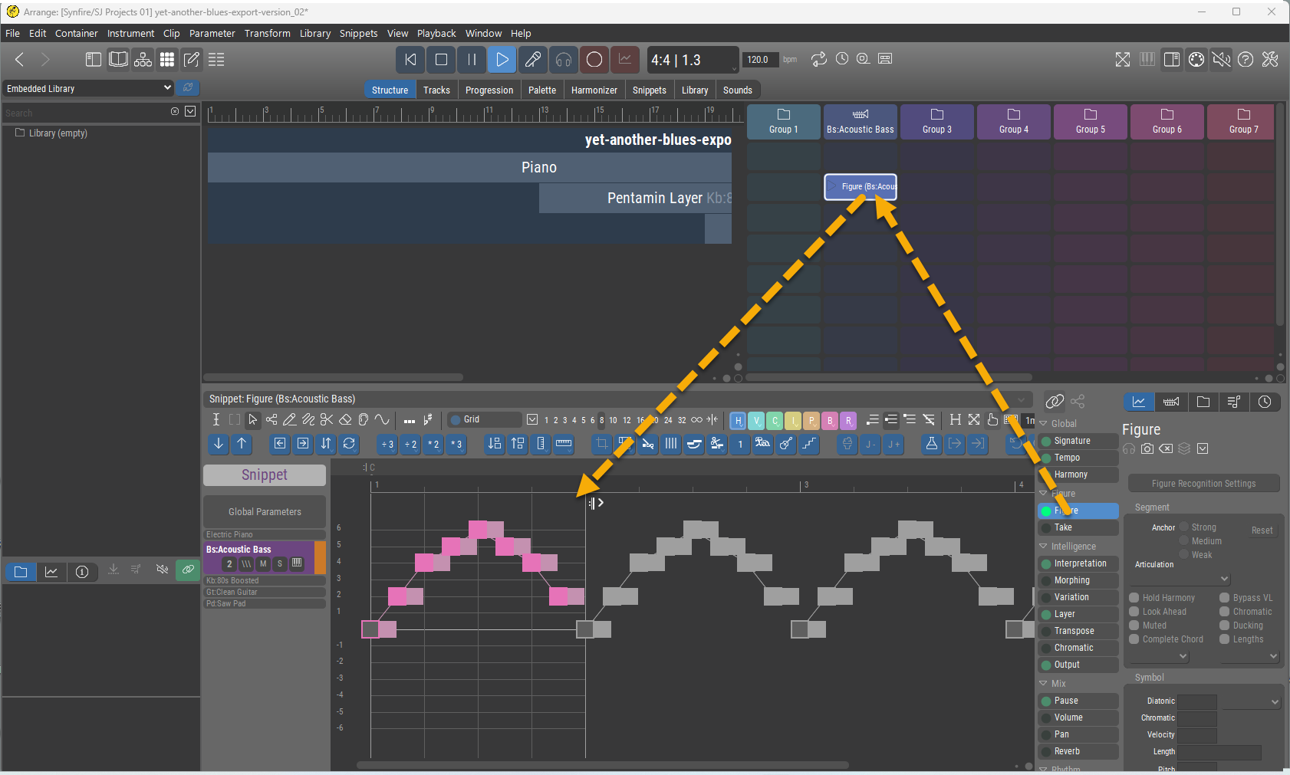
Task: Click the metronome headphones icon in transport
Action: [564, 60]
